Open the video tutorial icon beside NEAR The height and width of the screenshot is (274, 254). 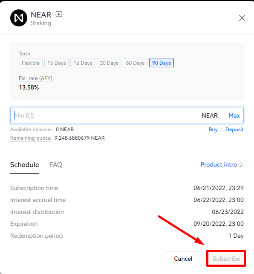pyautogui.click(x=59, y=14)
